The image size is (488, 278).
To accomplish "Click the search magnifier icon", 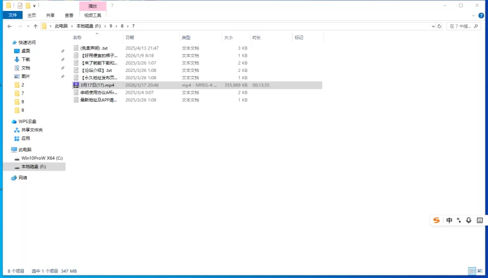I will pyautogui.click(x=476, y=26).
